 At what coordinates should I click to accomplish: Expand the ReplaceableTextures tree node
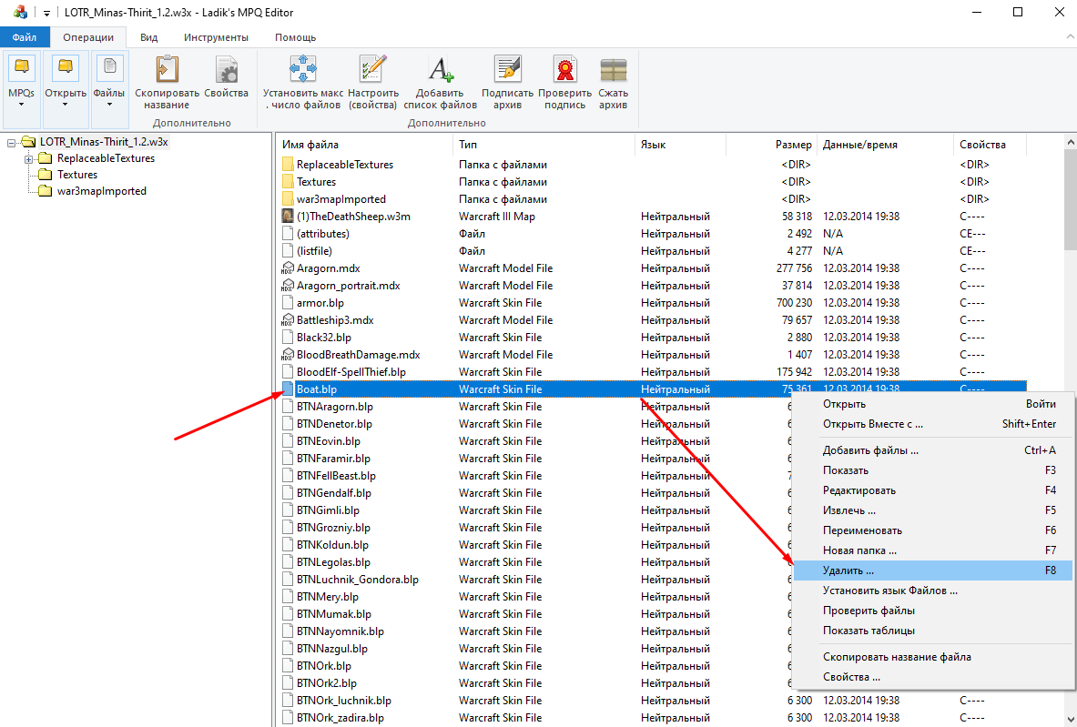click(29, 158)
